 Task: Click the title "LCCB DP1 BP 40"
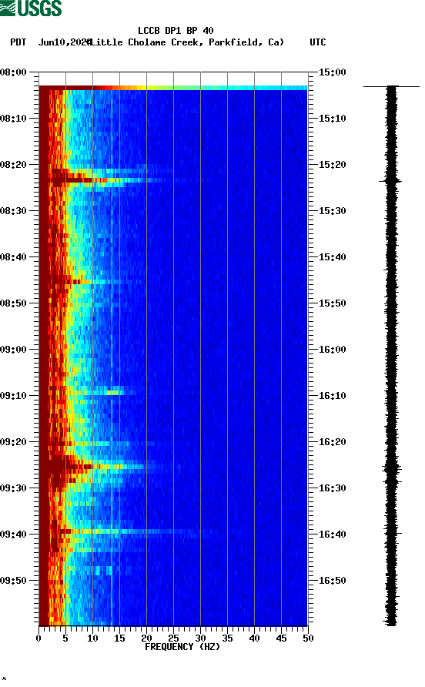click(176, 31)
